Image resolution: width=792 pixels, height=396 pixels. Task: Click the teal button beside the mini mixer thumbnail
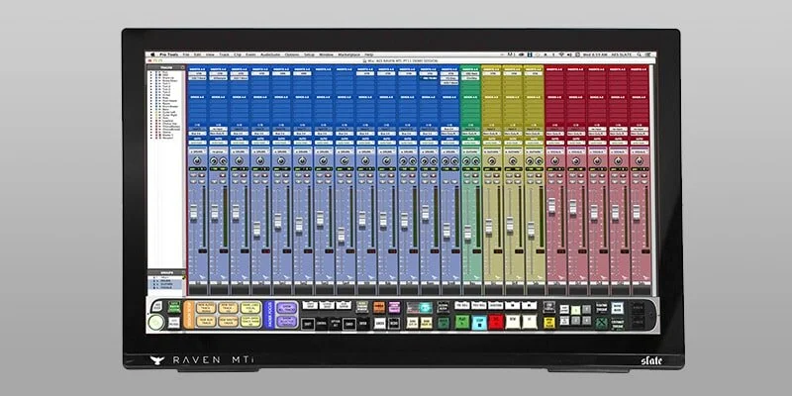425,307
